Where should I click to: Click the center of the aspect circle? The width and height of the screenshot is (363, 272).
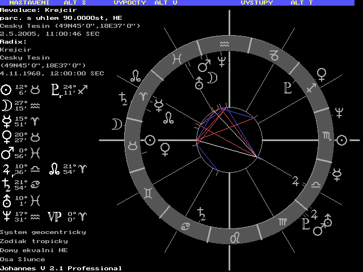pyautogui.click(x=229, y=140)
